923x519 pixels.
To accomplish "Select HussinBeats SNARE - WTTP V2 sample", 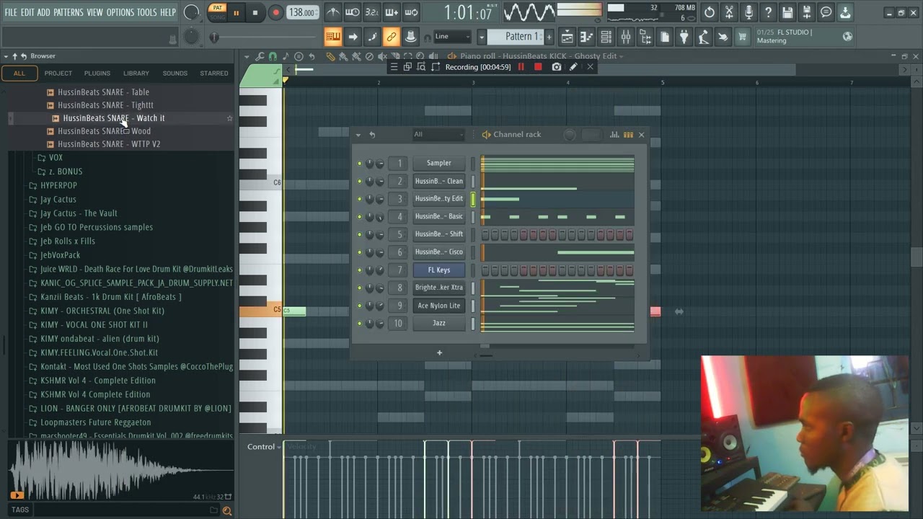I will tap(109, 144).
